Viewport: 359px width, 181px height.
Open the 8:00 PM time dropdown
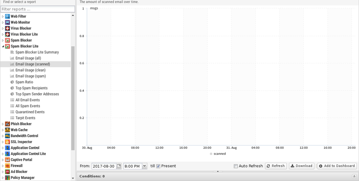tap(144, 166)
